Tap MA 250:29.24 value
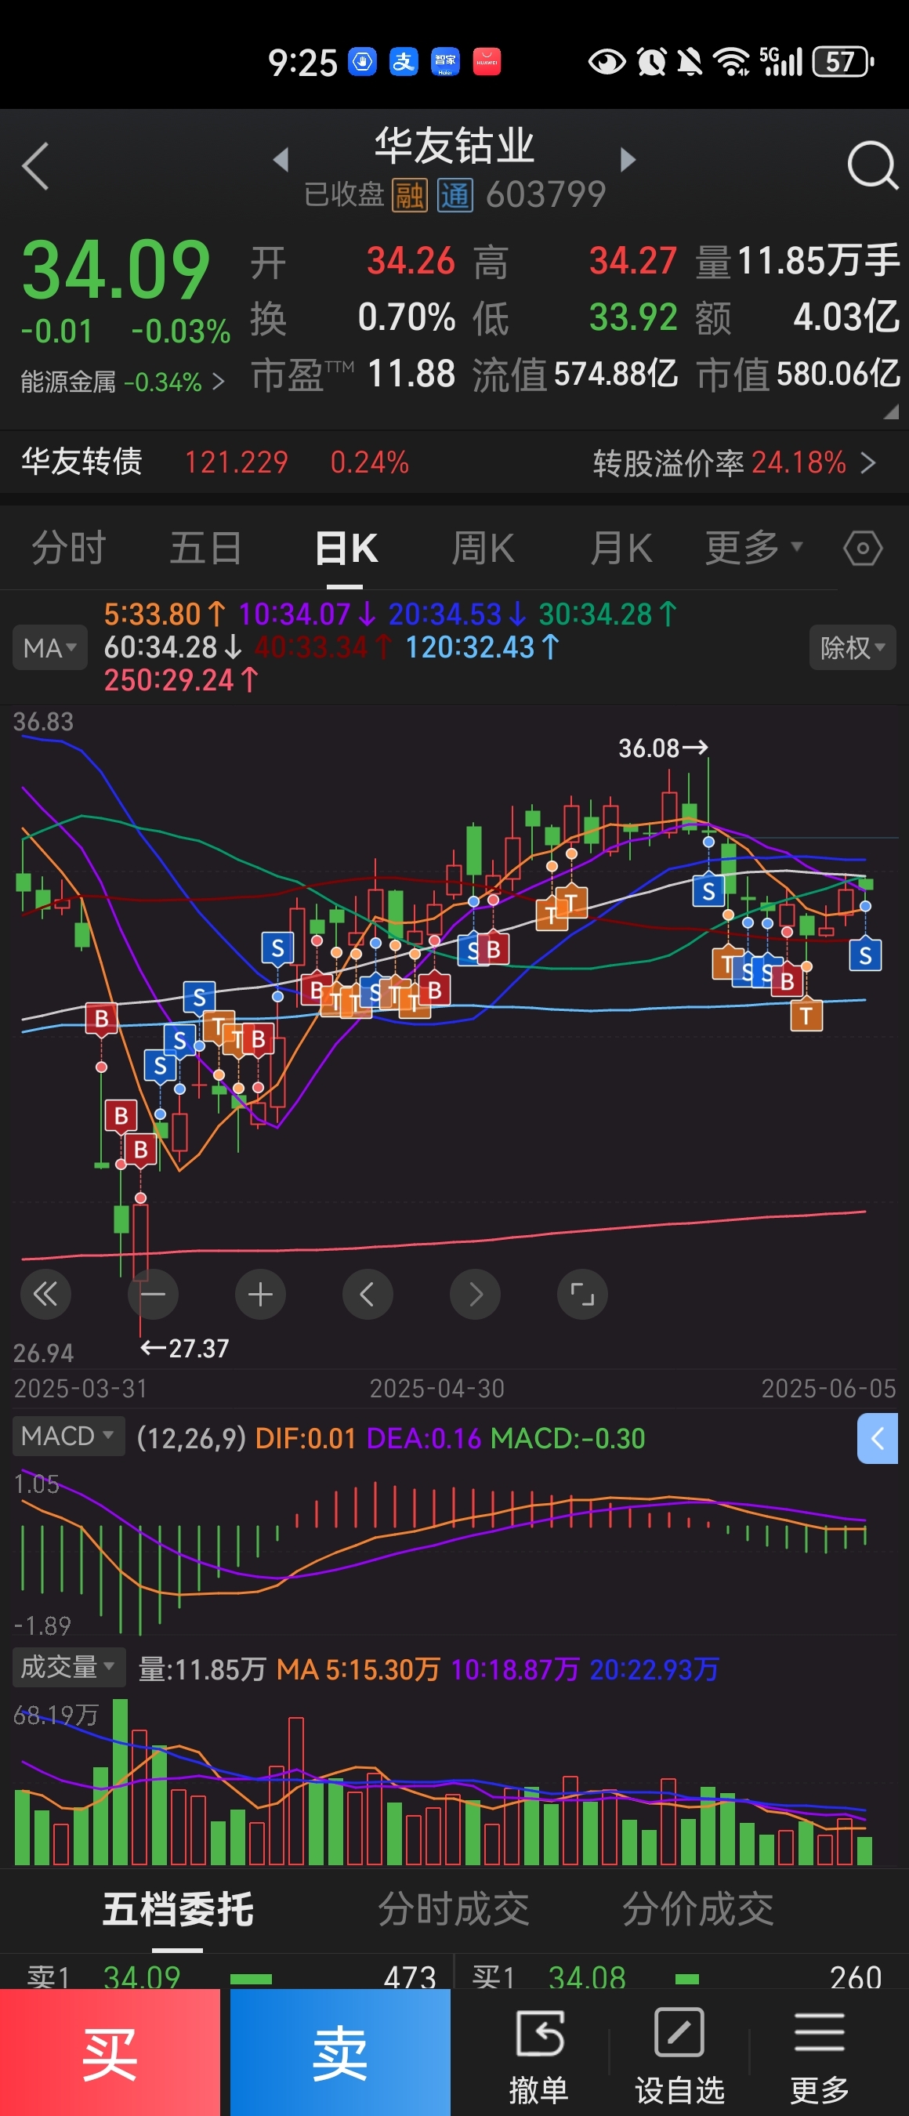 point(181,680)
